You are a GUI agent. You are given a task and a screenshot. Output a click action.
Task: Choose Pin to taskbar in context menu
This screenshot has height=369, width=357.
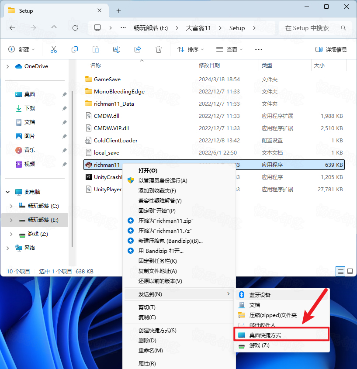coord(158,261)
